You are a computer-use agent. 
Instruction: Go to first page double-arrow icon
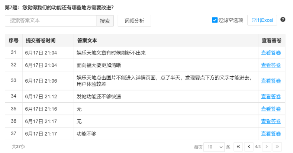click(x=238, y=147)
